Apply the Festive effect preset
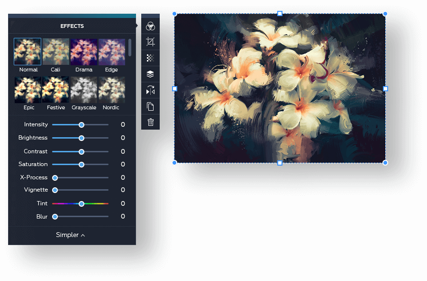This screenshot has height=281, width=427. [55, 89]
